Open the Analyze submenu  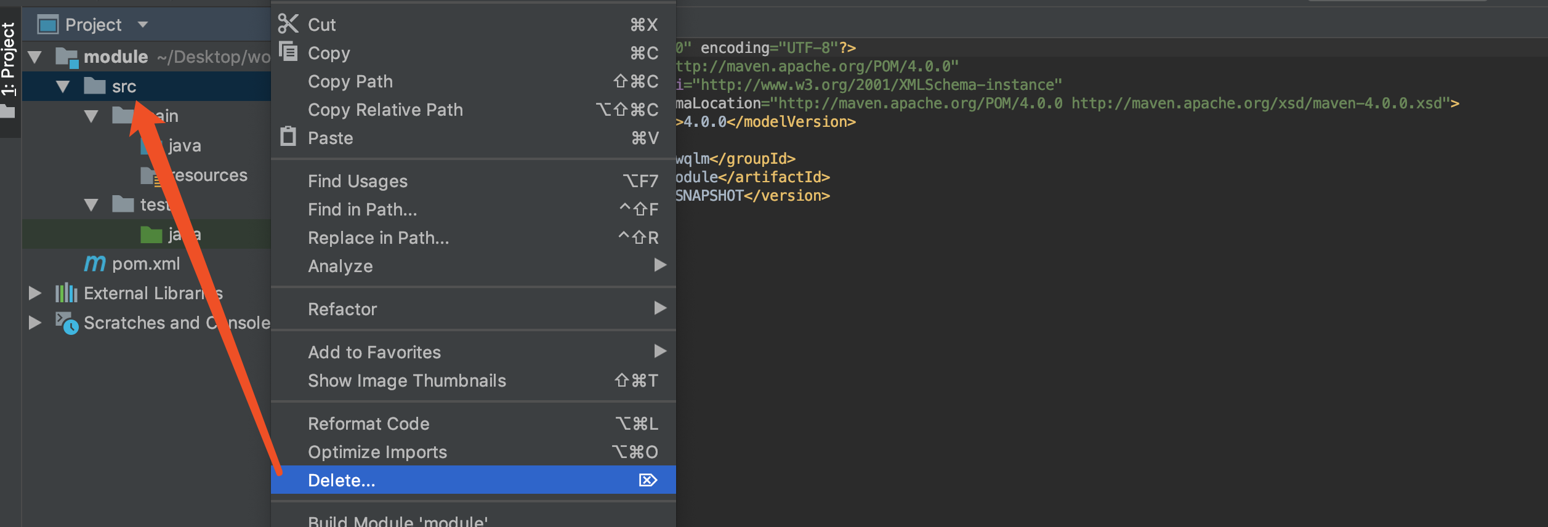pos(341,266)
